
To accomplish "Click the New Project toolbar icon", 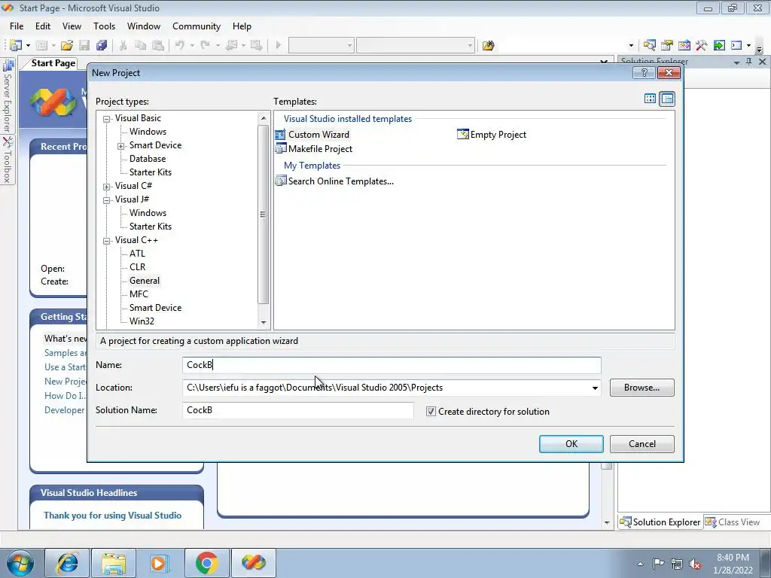I will (15, 45).
